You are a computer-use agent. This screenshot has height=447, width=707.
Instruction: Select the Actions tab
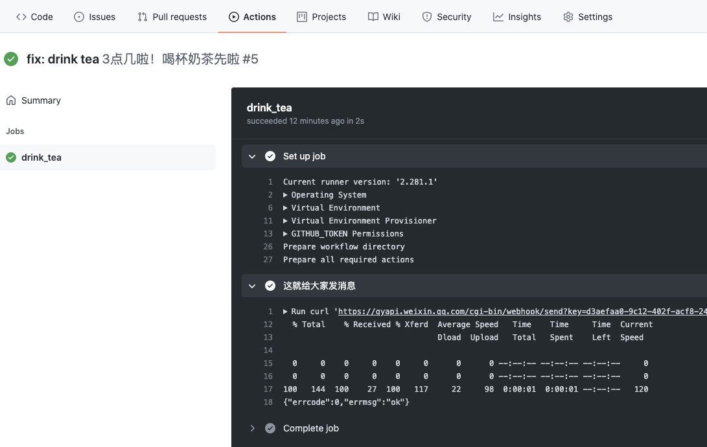(x=252, y=17)
